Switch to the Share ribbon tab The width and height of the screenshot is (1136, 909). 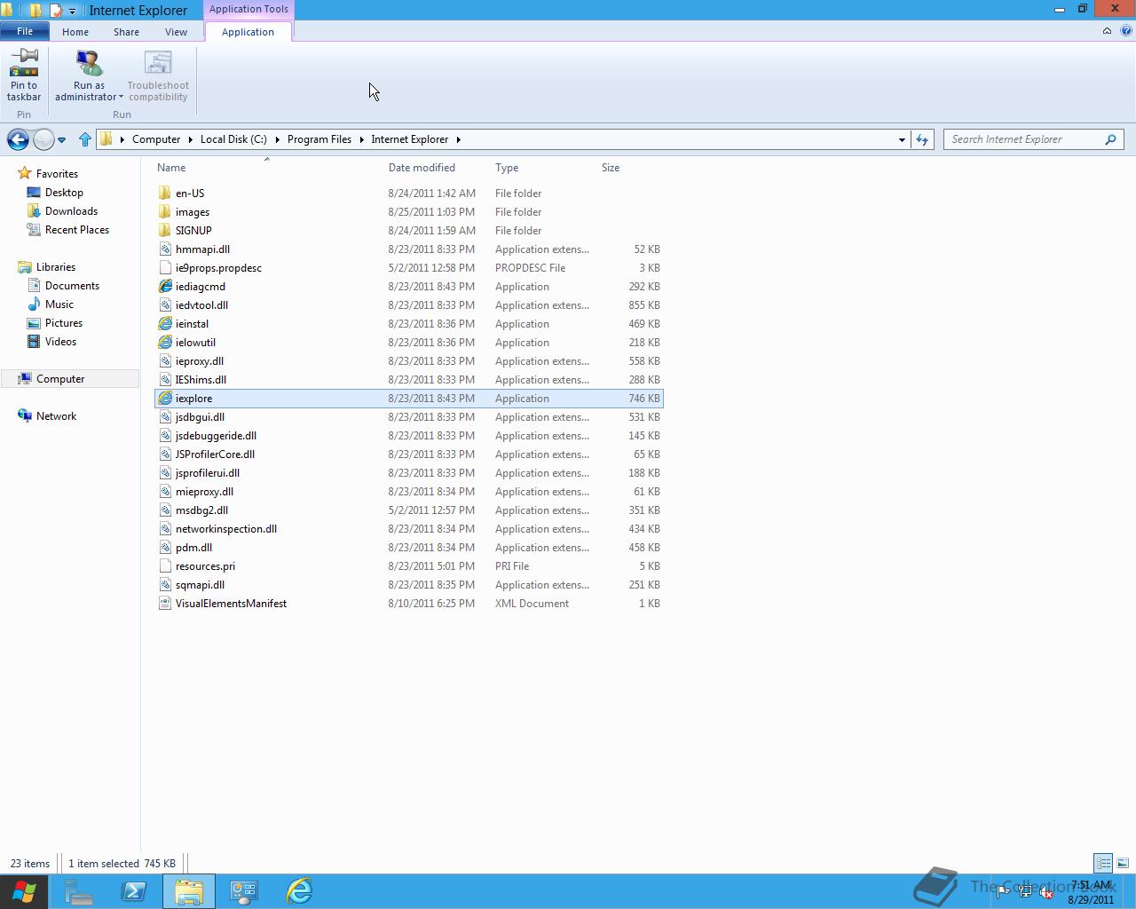(126, 32)
